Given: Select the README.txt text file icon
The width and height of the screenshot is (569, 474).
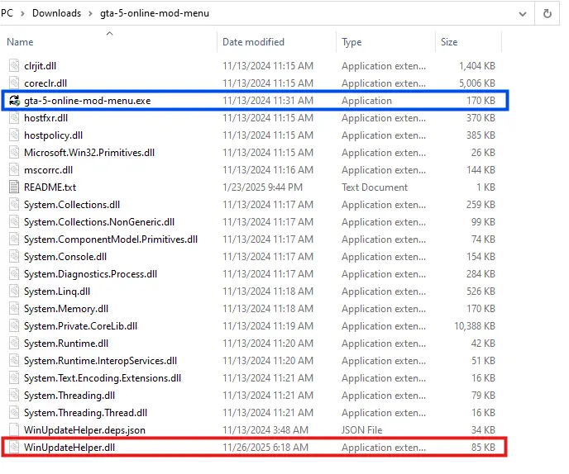Looking at the screenshot, I should pyautogui.click(x=13, y=187).
